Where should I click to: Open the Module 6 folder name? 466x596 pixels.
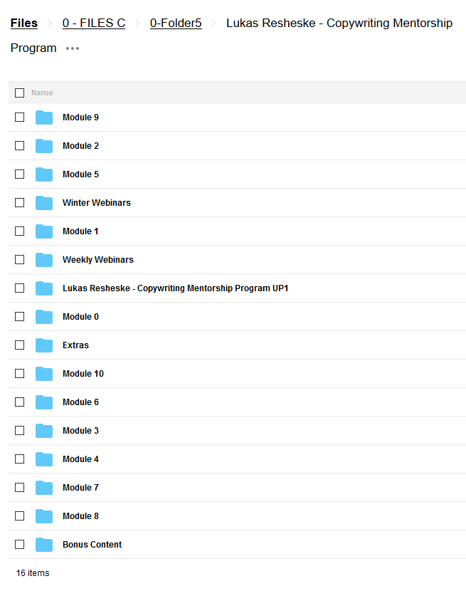[80, 402]
